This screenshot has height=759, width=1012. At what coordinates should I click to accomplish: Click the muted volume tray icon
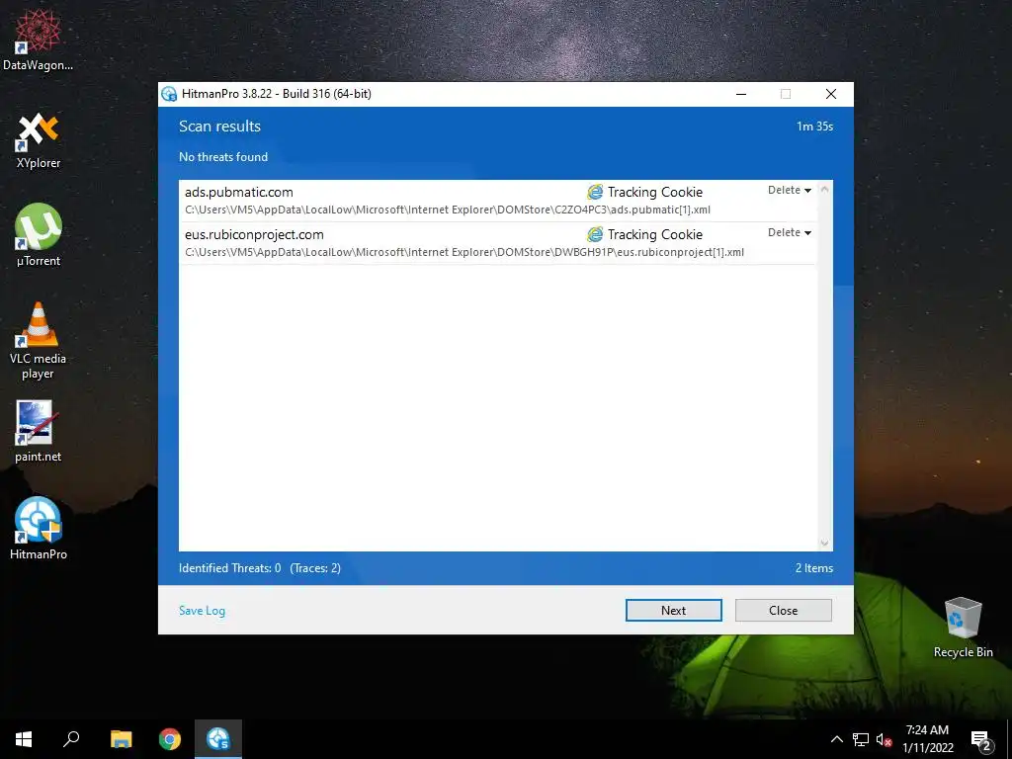click(x=884, y=740)
